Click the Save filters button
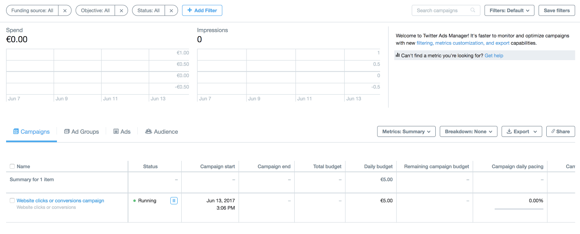Screen dimensions: 580x234 point(556,11)
